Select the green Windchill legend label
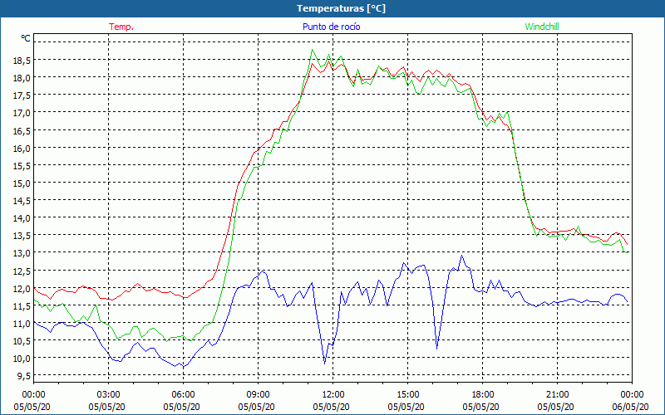 542,27
